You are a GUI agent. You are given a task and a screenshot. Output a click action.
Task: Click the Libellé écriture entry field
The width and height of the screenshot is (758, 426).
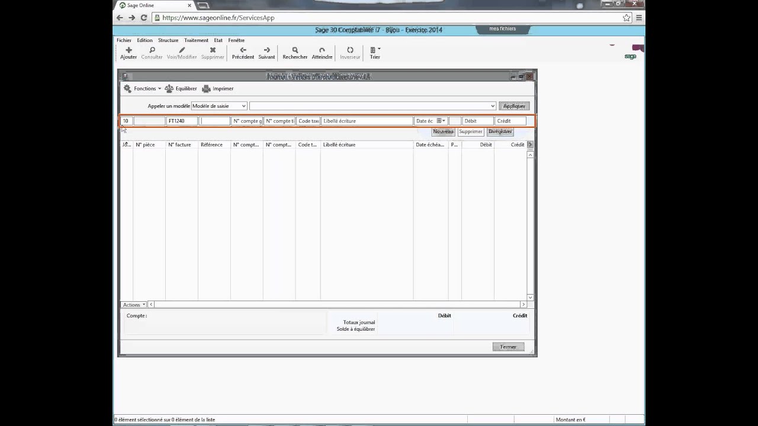pos(367,121)
